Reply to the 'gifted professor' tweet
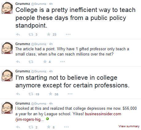This screenshot has height=130, width=141. pyautogui.click(x=18, y=62)
